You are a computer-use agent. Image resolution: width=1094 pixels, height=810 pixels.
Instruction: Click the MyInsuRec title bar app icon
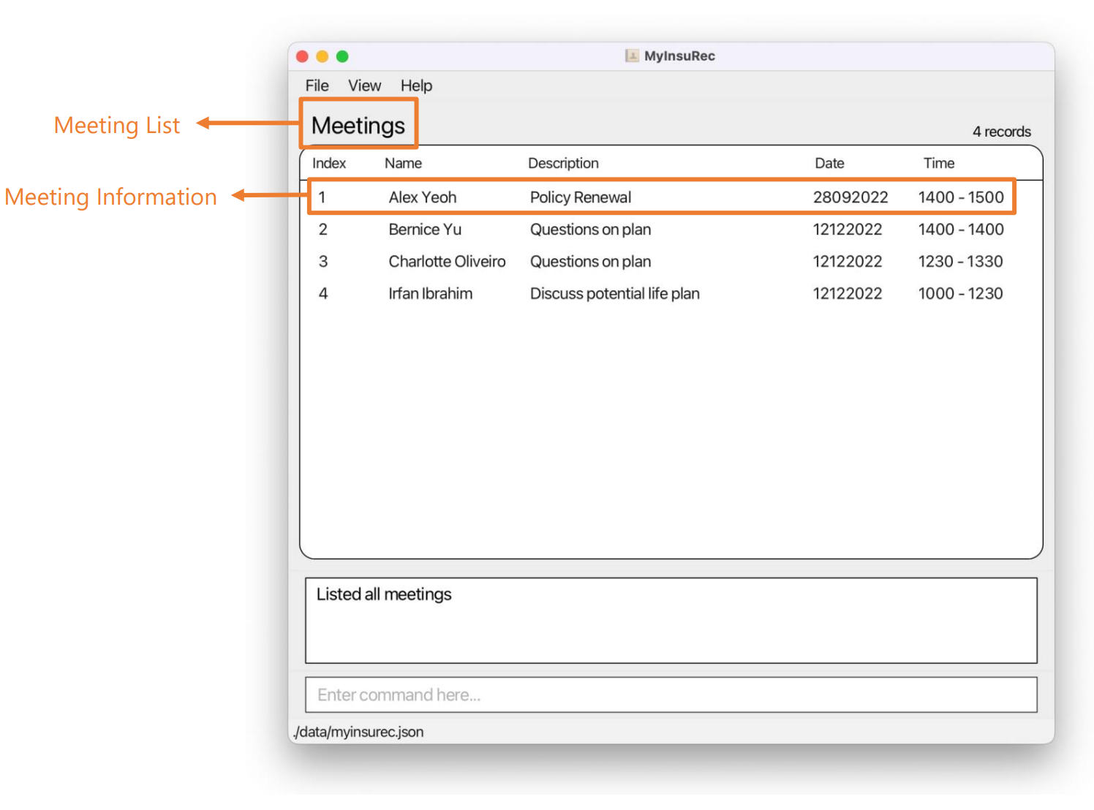click(x=632, y=56)
